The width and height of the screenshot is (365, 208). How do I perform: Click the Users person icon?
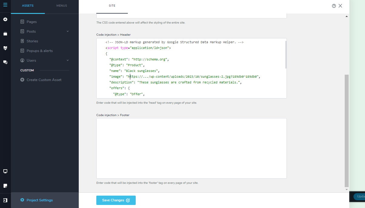coord(22,60)
